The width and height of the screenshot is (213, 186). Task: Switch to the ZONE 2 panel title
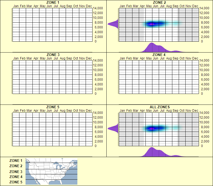159,2
